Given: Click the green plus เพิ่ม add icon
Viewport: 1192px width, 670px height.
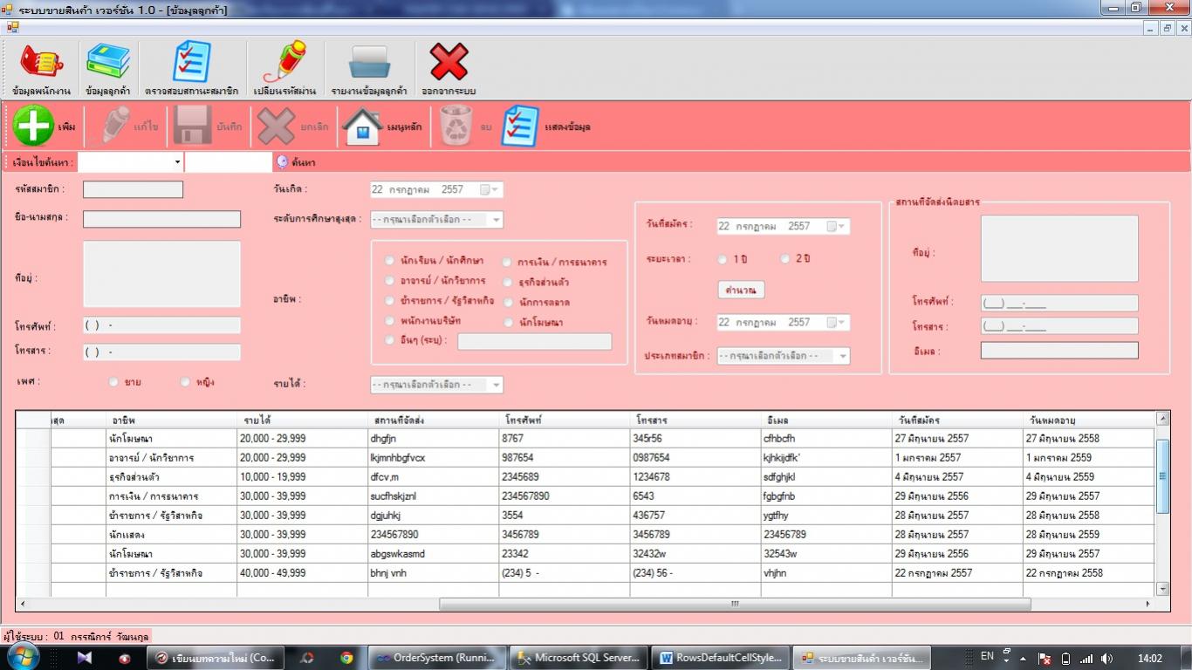Looking at the screenshot, I should tap(34, 126).
